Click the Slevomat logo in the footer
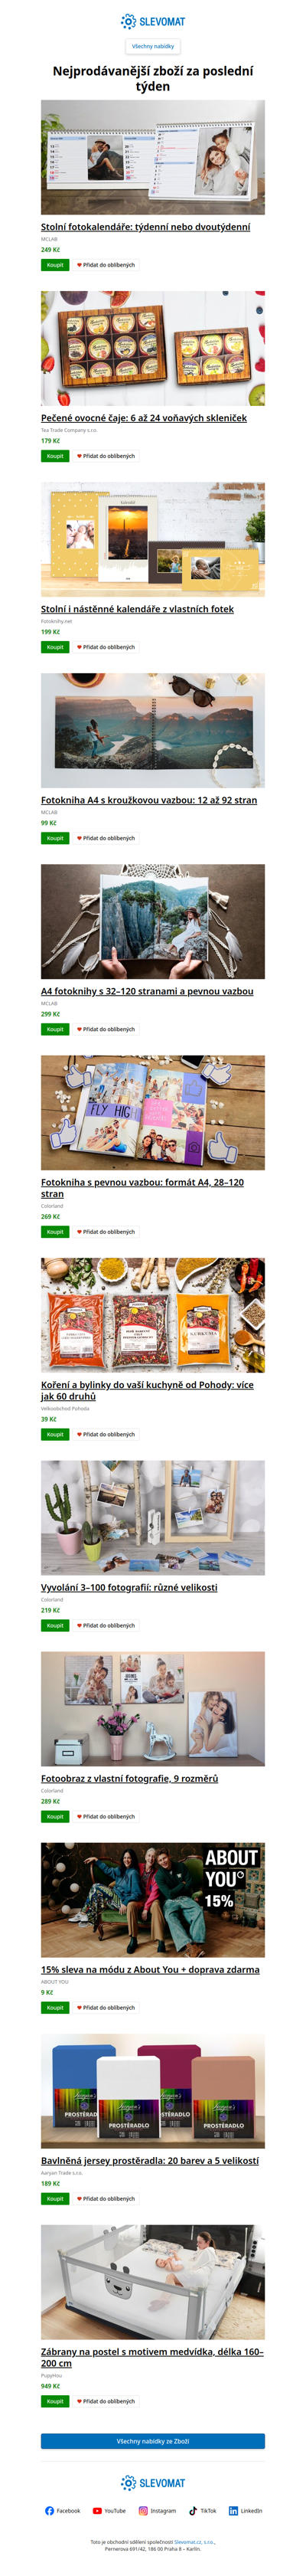 153,2482
